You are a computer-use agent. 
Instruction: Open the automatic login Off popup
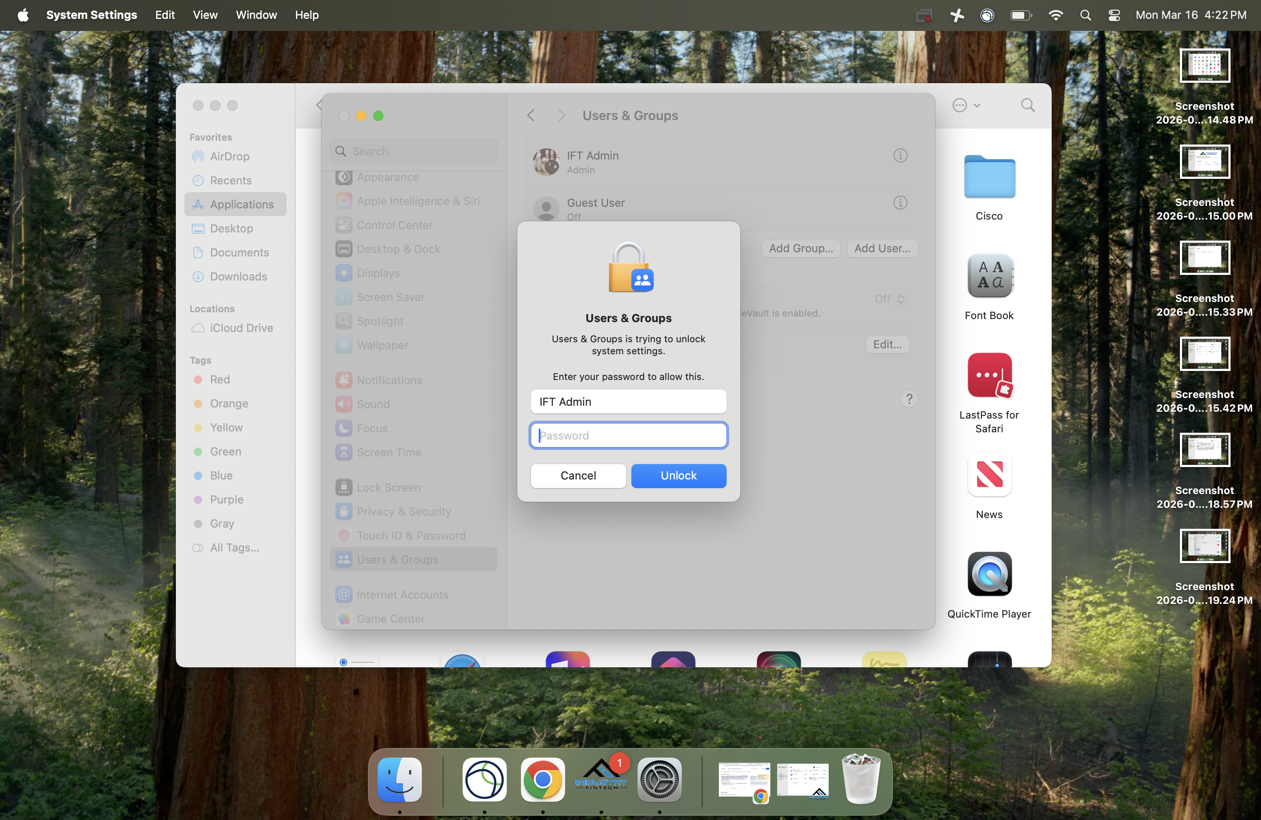tap(889, 299)
